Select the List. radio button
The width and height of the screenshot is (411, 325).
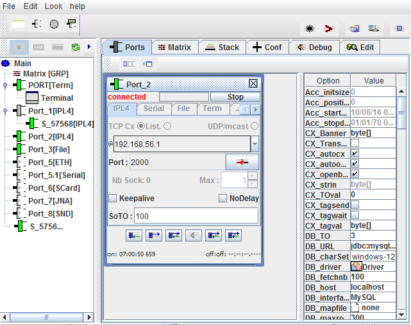coord(167,127)
